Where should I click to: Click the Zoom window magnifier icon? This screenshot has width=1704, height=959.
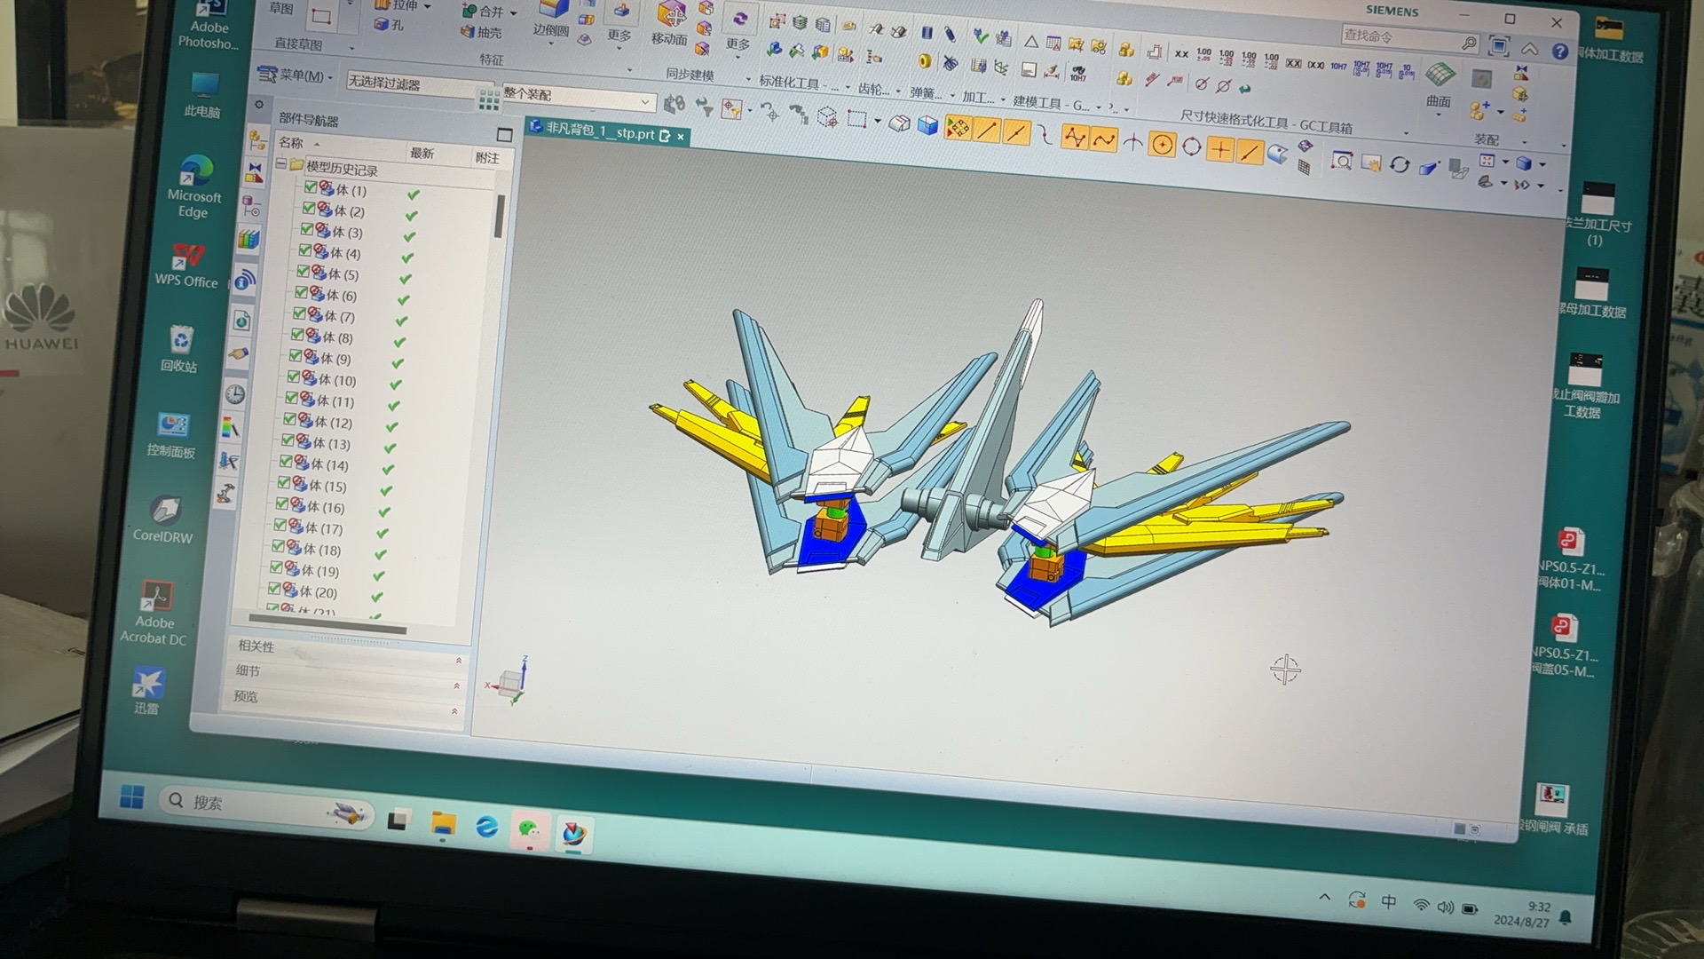click(x=1342, y=162)
